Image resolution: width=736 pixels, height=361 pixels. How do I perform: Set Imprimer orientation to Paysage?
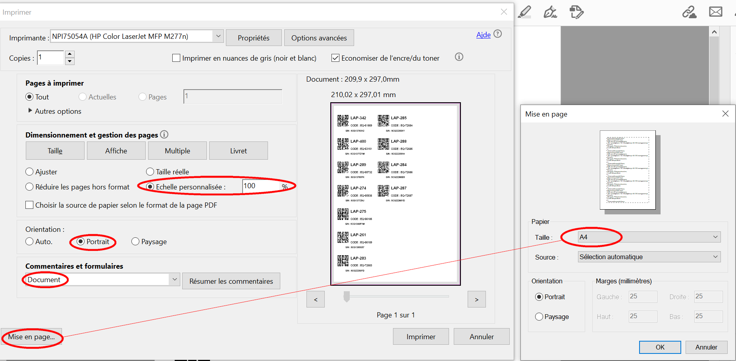(x=135, y=241)
